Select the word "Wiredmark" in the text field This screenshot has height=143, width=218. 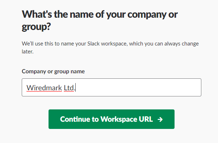tap(44, 88)
